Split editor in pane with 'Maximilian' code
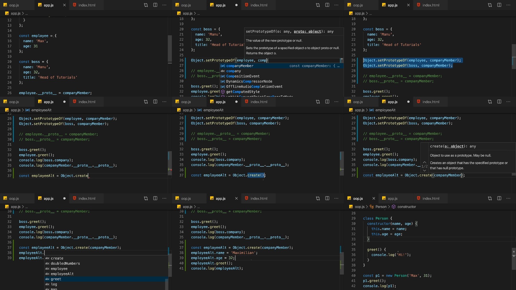 327,198
